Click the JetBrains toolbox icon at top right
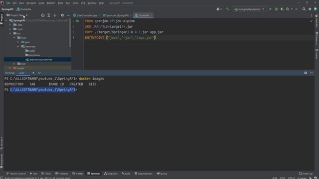The height and width of the screenshot is (179, 319). (316, 9)
